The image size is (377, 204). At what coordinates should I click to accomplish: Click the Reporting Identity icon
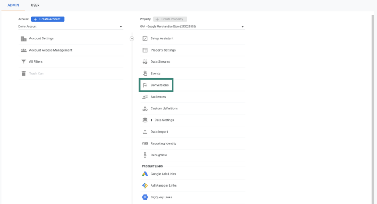(x=145, y=143)
